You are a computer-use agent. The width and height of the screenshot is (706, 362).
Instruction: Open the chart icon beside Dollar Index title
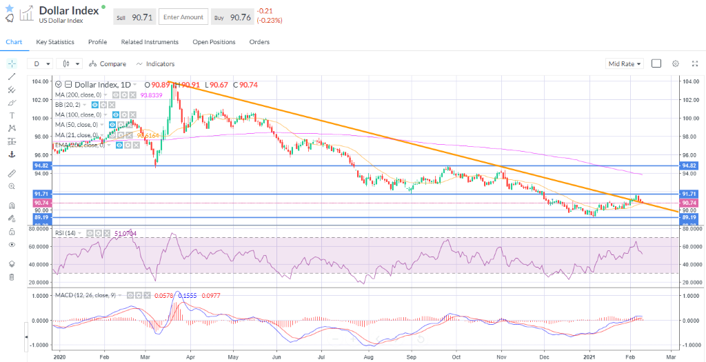click(x=27, y=14)
